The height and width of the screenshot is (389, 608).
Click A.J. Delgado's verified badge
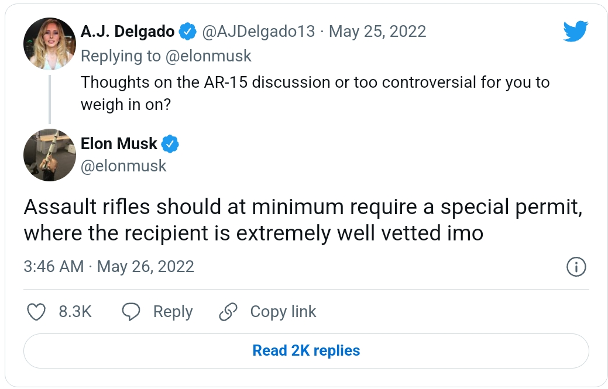pyautogui.click(x=187, y=31)
